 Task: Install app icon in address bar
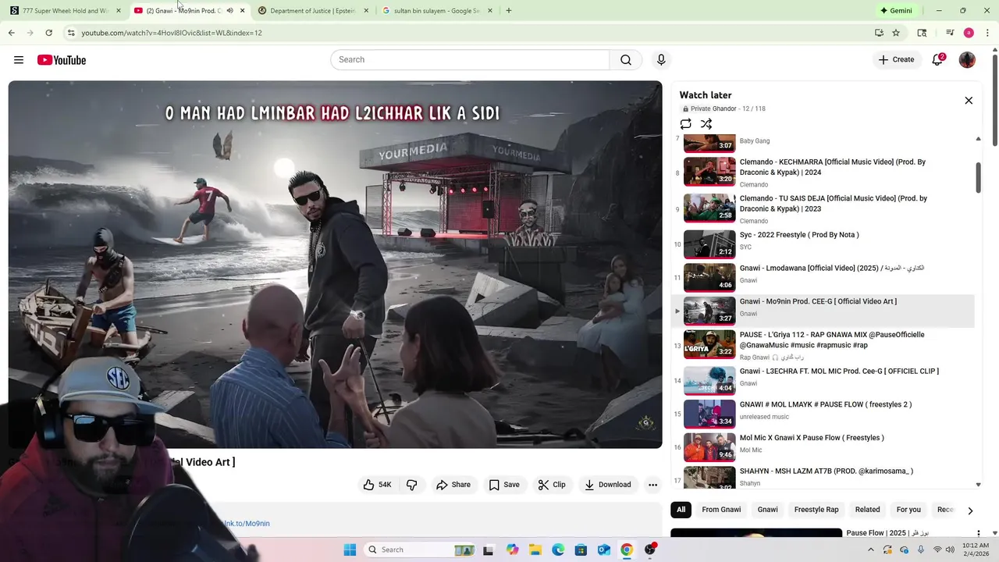point(879,33)
